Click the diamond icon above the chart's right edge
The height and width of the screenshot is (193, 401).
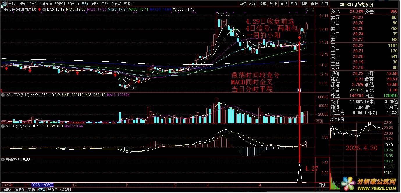(307, 10)
